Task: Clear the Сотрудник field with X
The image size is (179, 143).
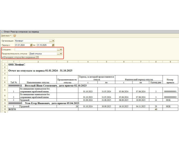Action: point(61,49)
